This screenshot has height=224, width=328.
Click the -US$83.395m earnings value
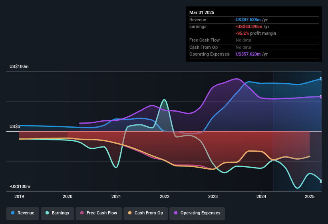249,26
